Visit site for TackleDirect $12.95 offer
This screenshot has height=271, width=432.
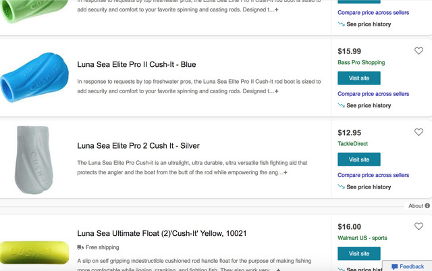click(358, 159)
